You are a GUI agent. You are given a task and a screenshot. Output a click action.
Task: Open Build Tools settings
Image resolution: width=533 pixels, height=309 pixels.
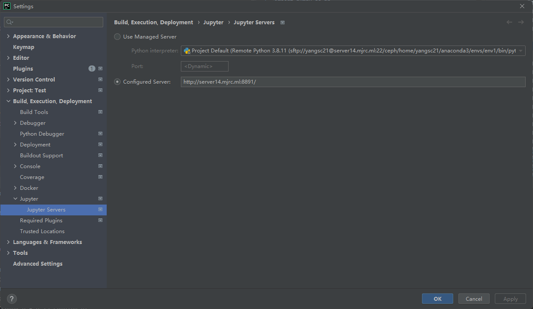[x=34, y=112]
